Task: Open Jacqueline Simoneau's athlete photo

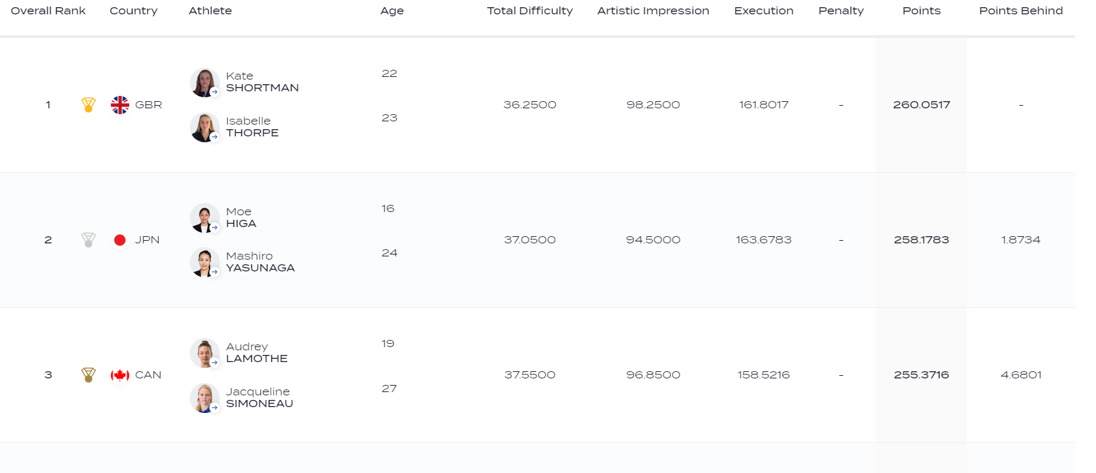Action: pos(204,398)
